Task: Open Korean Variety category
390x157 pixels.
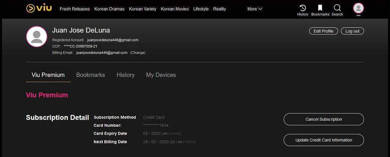Action: tap(143, 9)
